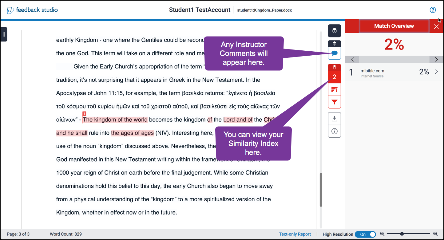
Task: Open the Filters and Settings funnel
Action: [334, 102]
